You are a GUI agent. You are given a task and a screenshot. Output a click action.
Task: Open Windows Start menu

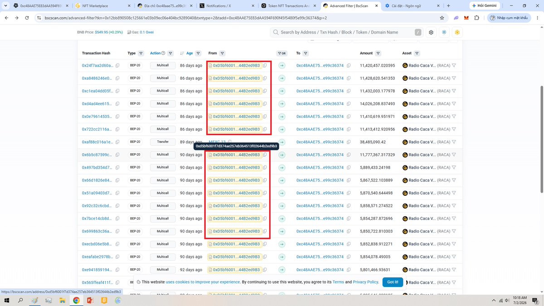tap(7, 300)
